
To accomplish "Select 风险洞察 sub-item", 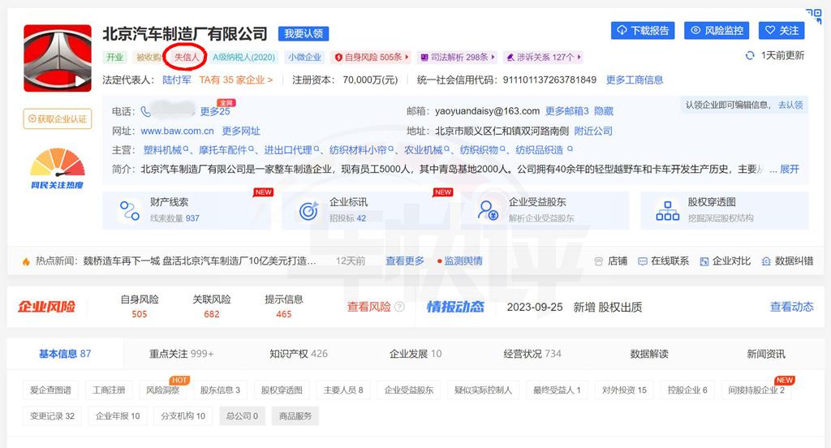I will (162, 390).
